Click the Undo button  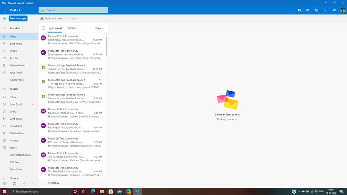coord(71,19)
